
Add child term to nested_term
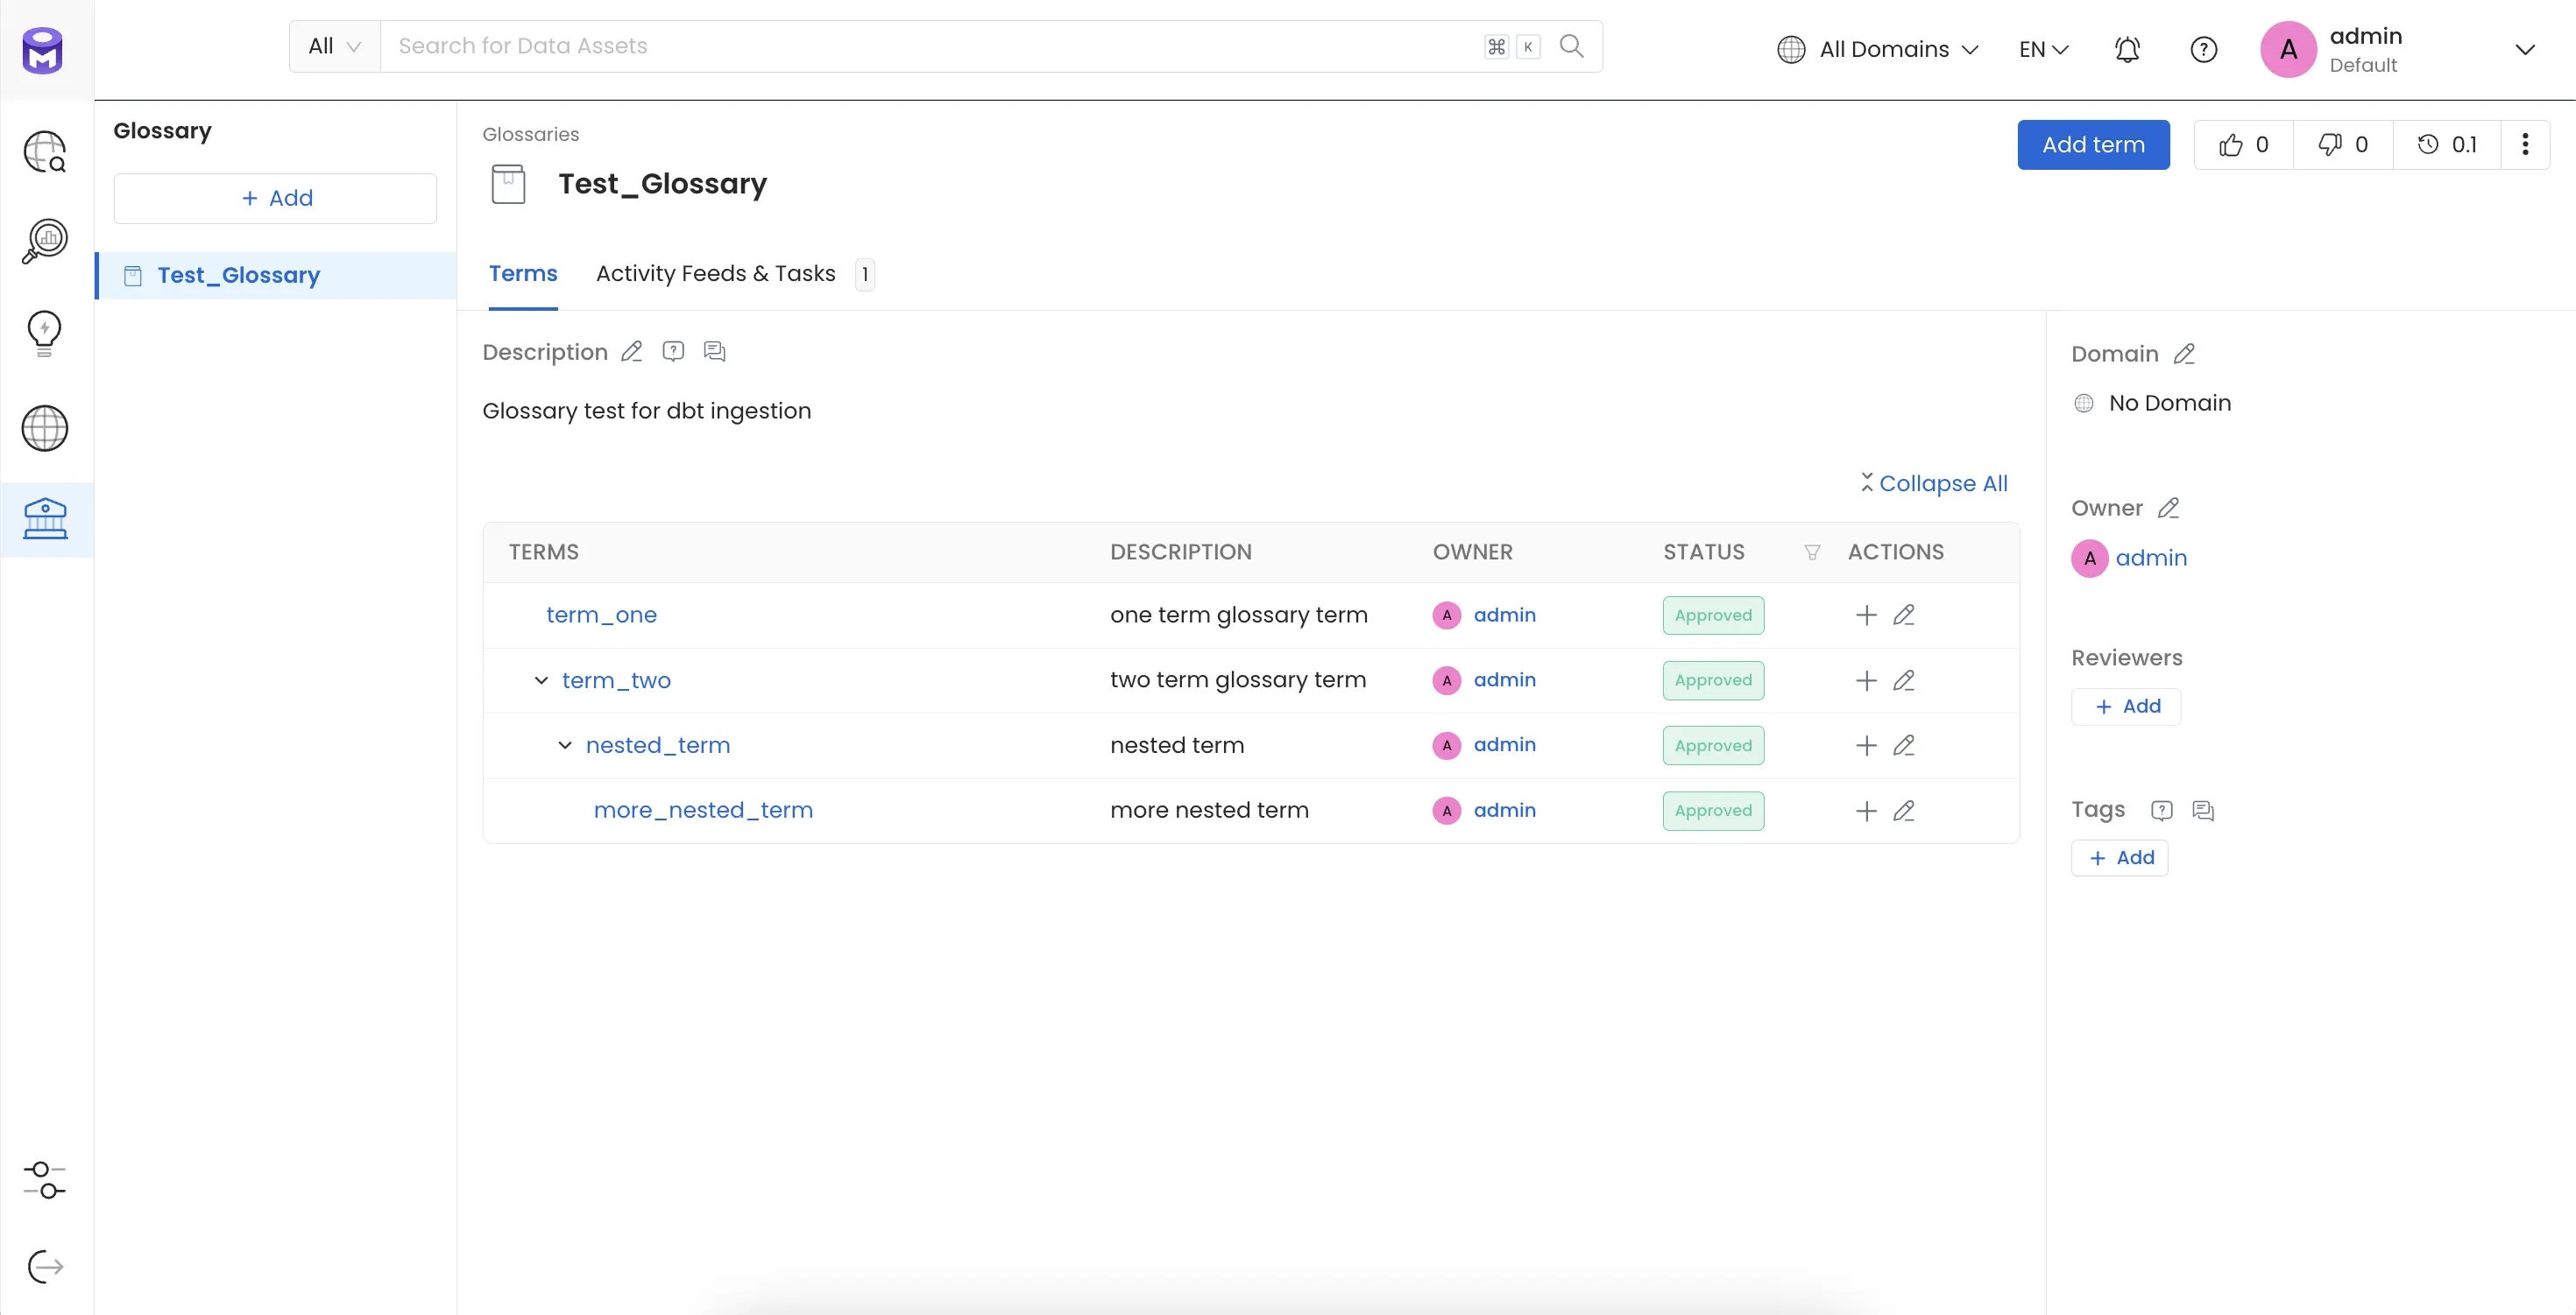1866,745
